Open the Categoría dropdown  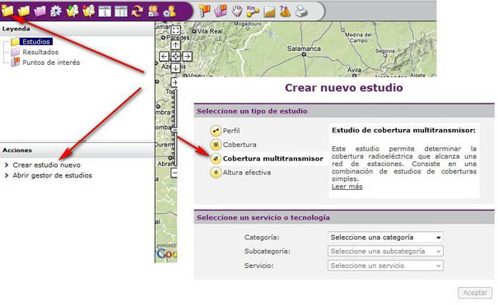pyautogui.click(x=385, y=237)
